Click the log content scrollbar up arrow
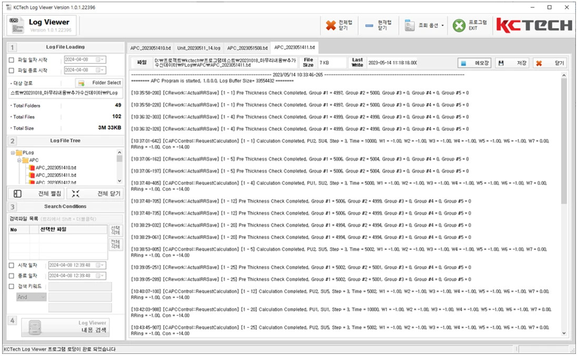Image resolution: width=578 pixels, height=356 pixels. coord(564,76)
